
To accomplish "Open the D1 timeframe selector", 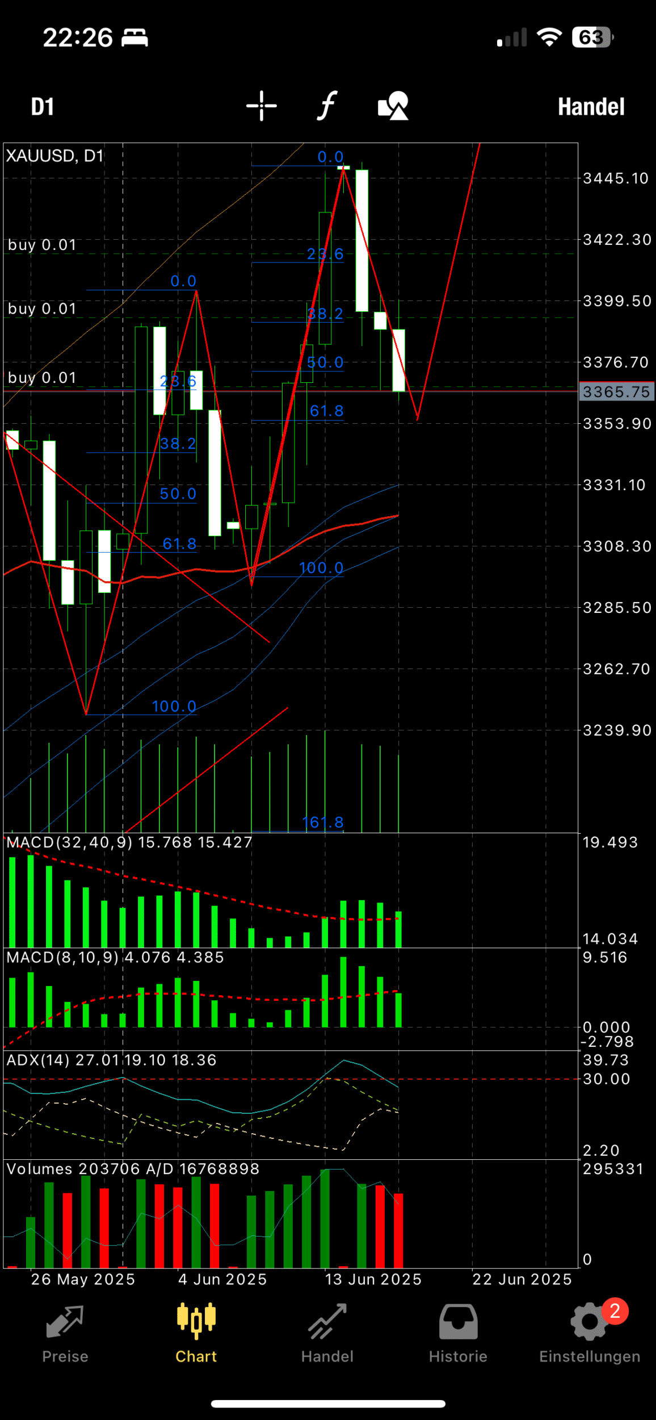I will tap(43, 107).
